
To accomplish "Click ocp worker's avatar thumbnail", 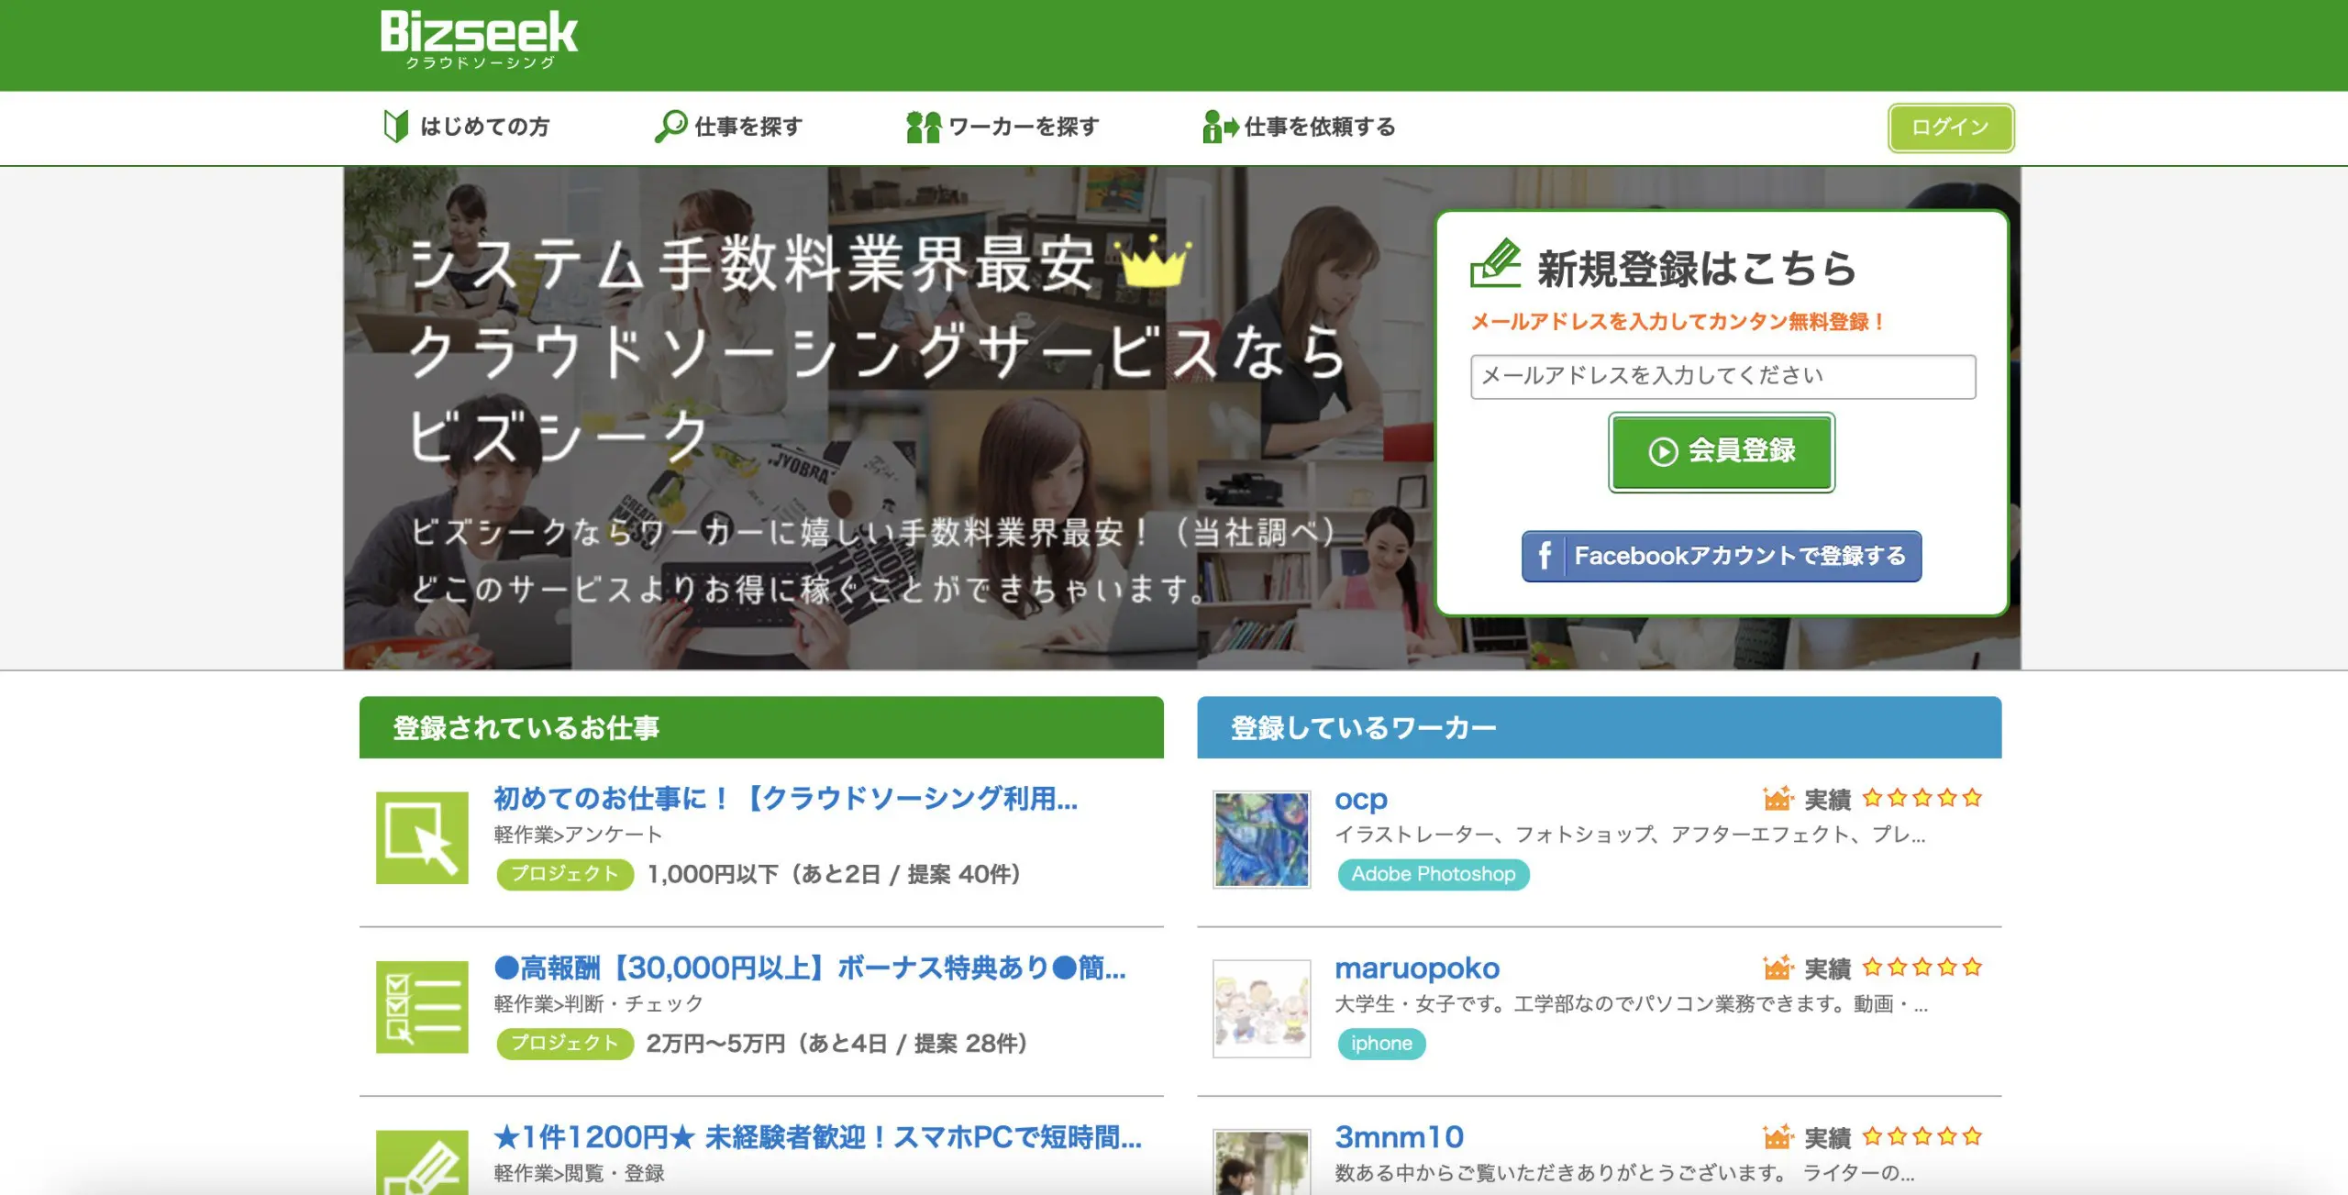I will coord(1261,839).
